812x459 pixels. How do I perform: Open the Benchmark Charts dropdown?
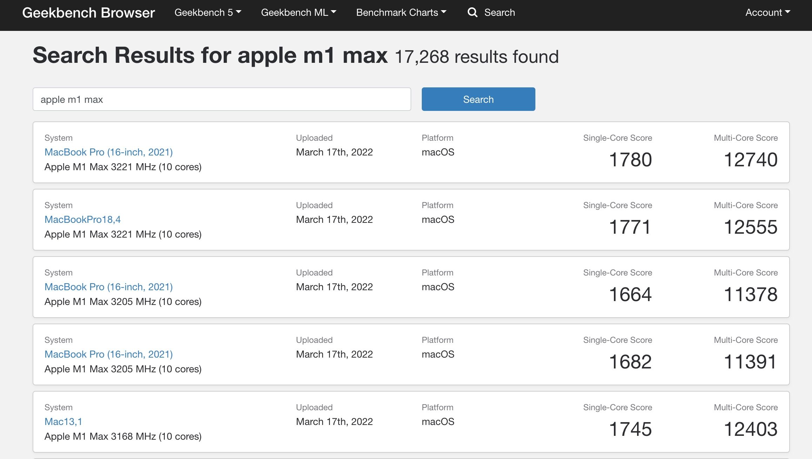pyautogui.click(x=401, y=12)
